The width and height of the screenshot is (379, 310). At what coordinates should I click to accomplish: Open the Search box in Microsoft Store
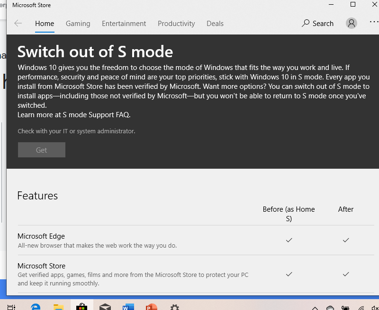(317, 23)
